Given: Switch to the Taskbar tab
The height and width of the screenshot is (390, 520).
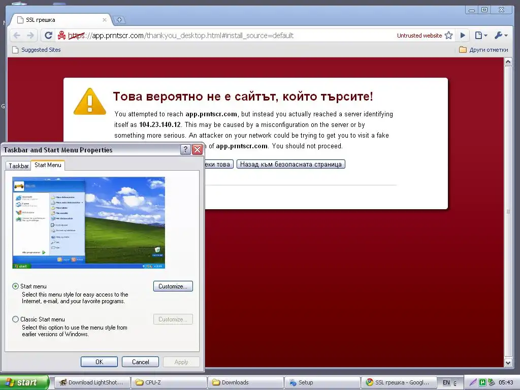Looking at the screenshot, I should [x=19, y=166].
